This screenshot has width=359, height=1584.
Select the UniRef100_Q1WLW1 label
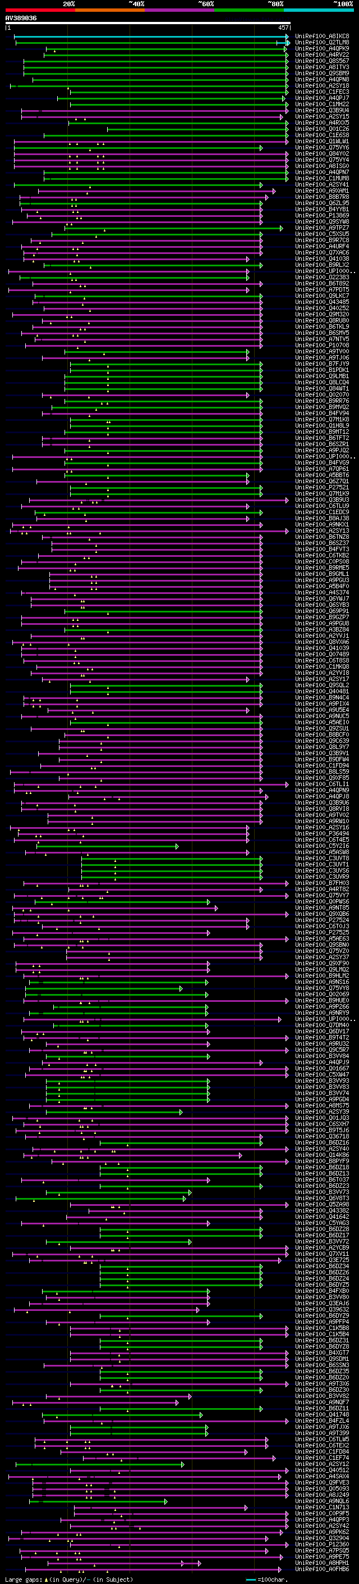pos(322,142)
